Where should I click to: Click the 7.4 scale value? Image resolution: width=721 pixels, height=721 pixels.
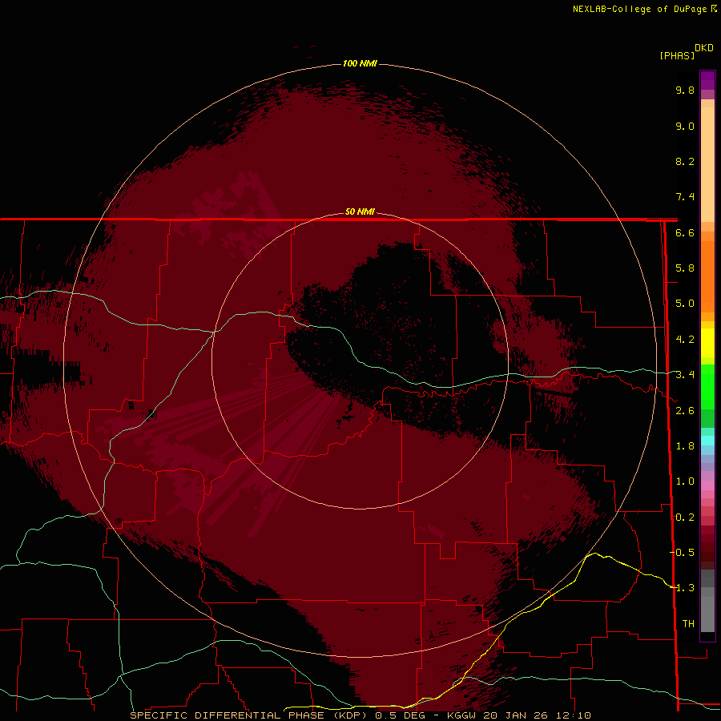tap(685, 197)
